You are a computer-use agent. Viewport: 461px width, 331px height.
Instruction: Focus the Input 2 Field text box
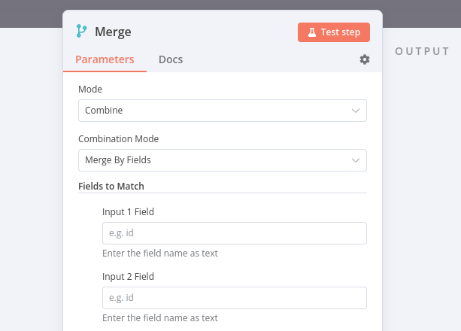234,298
